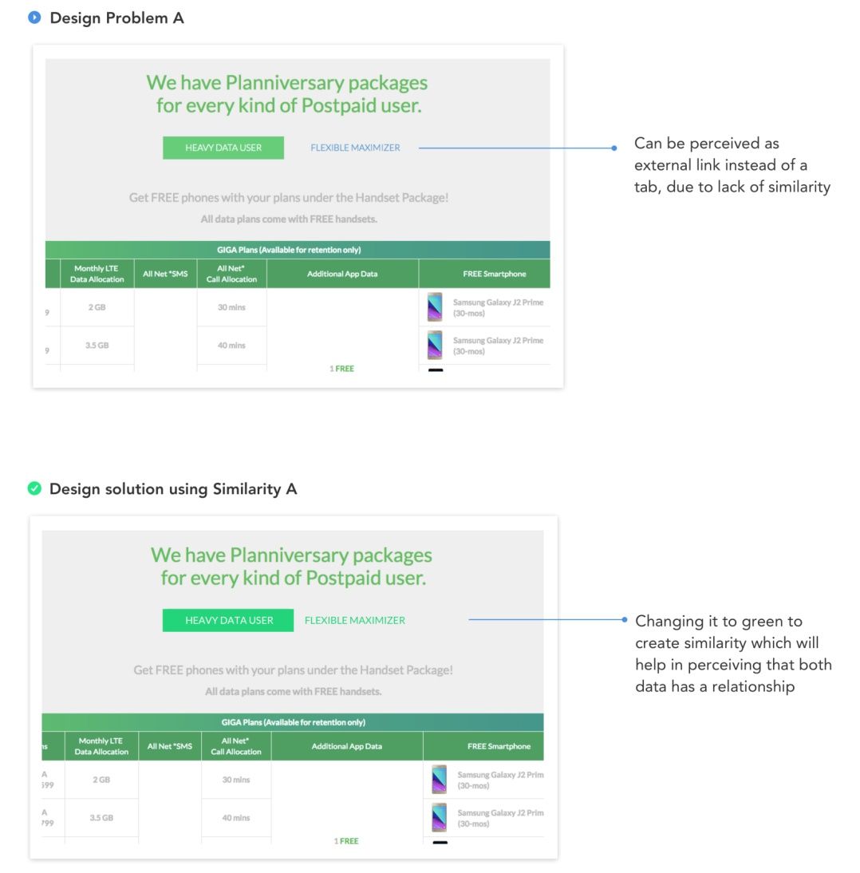860x873 pixels.
Task: Click blue annotation dot near Changing it to green
Action: 625,619
